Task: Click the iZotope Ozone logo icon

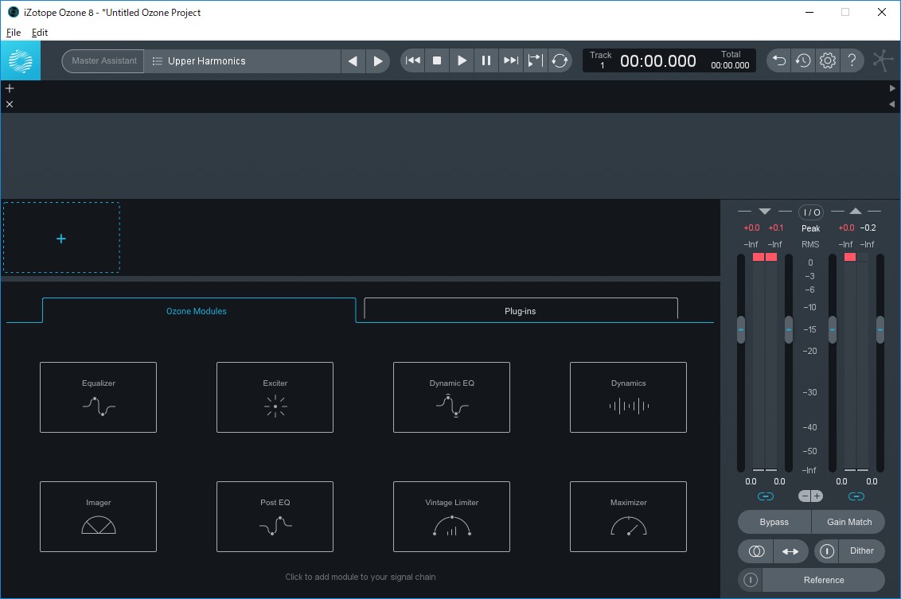Action: (21, 61)
